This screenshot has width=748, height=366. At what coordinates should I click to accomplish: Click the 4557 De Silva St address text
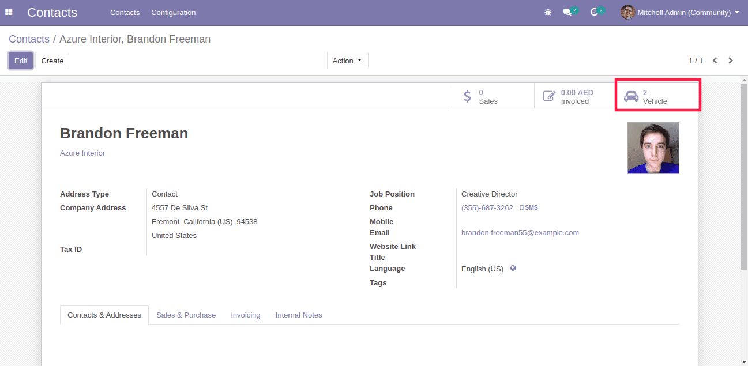(x=180, y=208)
